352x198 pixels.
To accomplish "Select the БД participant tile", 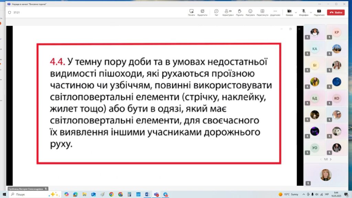I will coord(315,98).
